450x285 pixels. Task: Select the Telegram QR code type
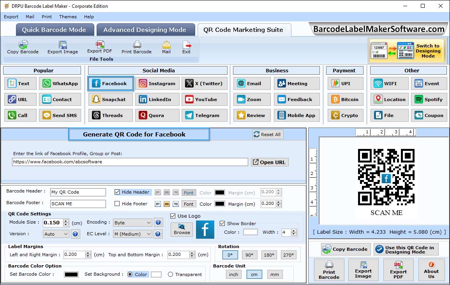click(204, 115)
